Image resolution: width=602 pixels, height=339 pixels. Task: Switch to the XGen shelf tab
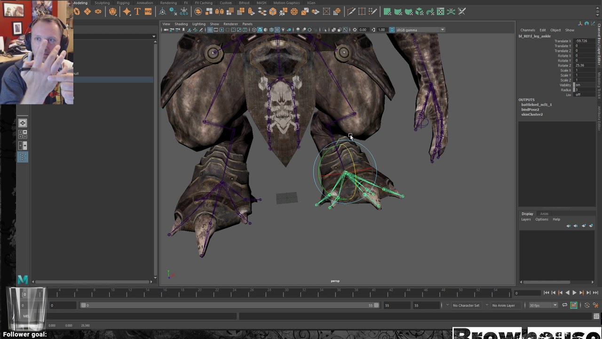(x=311, y=3)
